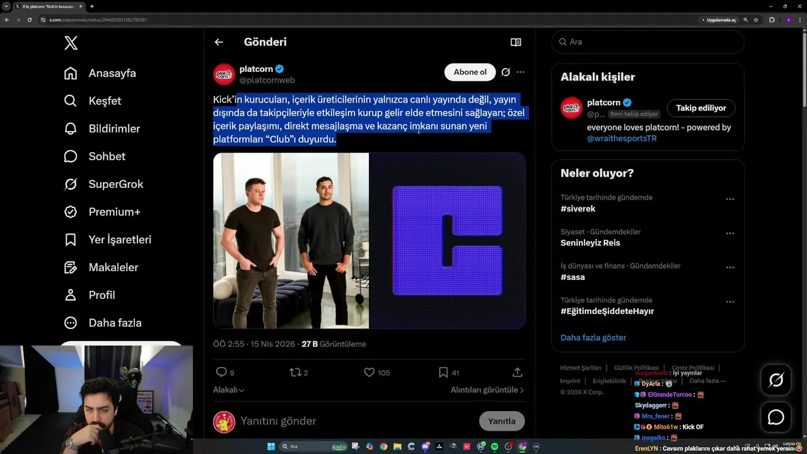807x454 pixels.
Task: Click floating Grok button on right
Action: (x=776, y=380)
